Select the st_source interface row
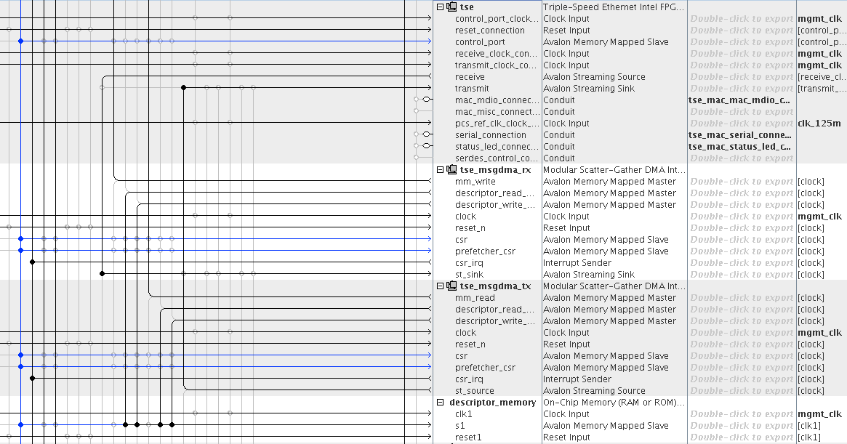Screen dimensions: 847x444 coord(474,390)
